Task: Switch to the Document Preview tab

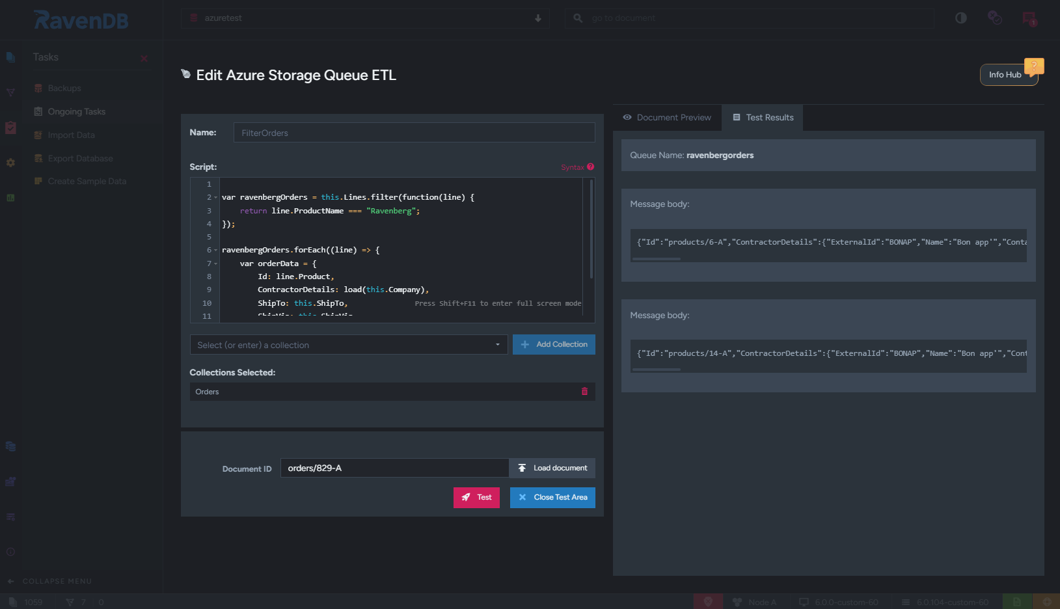Action: tap(667, 118)
